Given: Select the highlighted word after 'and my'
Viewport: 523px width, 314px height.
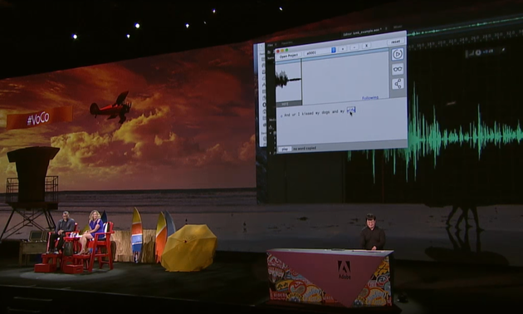Looking at the screenshot, I should 351,110.
